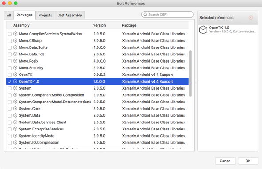Screen dimensions: 262x169
Task: Enable the System.Core reference checkbox
Action: (9, 109)
